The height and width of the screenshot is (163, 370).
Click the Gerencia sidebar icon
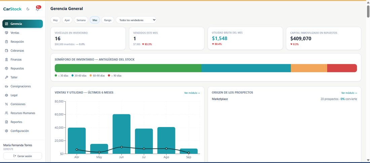7,24
